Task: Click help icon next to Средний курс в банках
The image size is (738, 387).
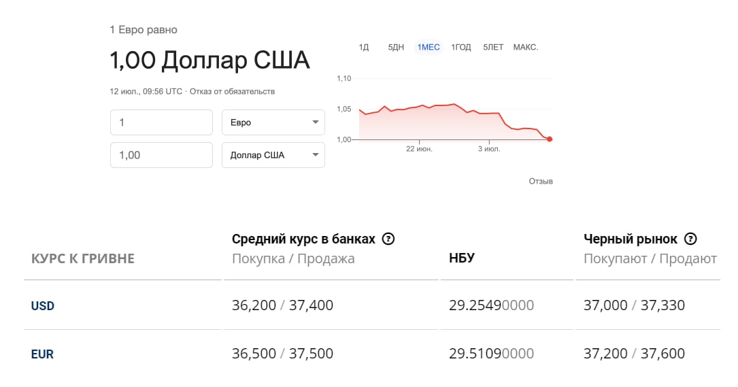Action: (388, 239)
